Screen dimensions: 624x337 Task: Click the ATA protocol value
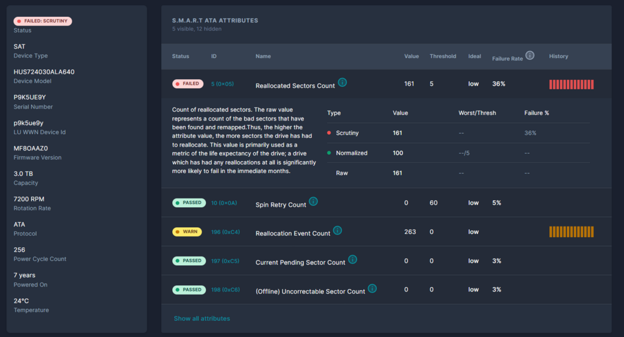pos(19,225)
